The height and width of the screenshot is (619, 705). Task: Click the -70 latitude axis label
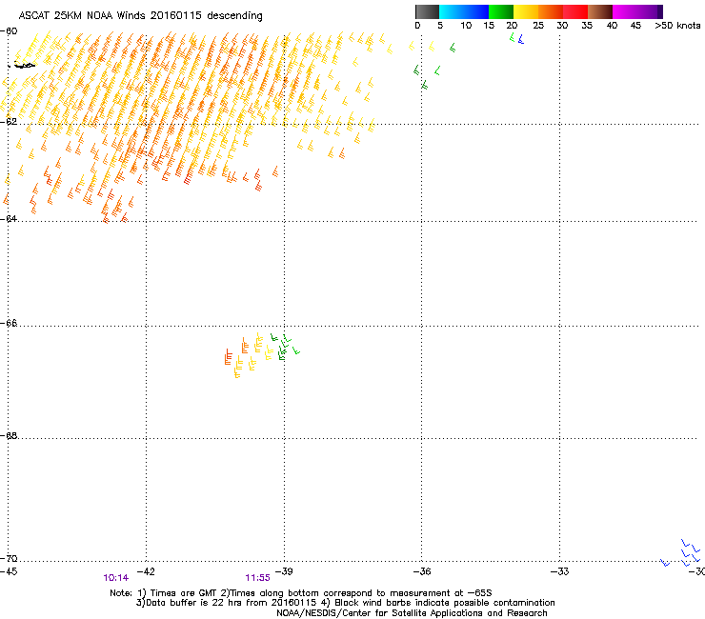(x=9, y=559)
